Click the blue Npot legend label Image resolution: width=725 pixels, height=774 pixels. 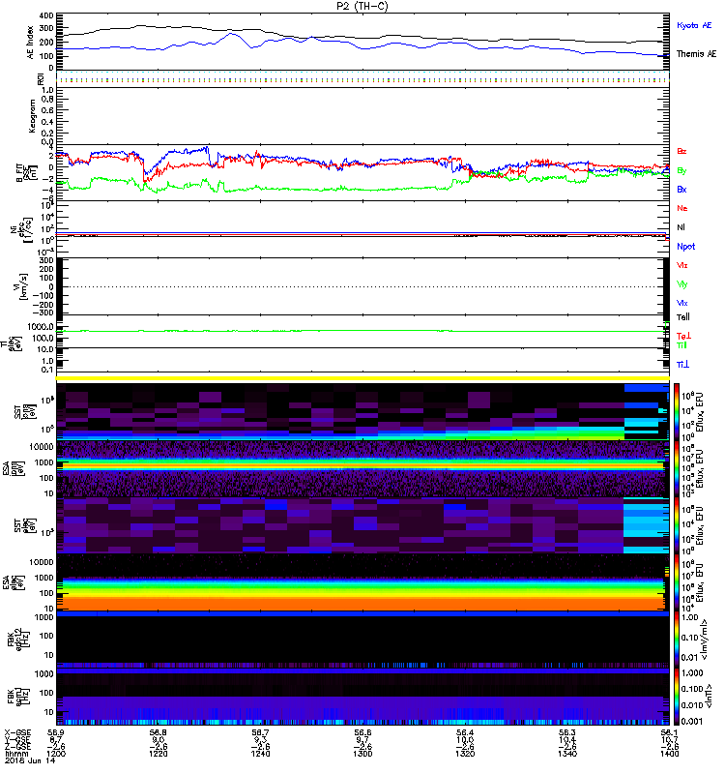click(x=683, y=246)
